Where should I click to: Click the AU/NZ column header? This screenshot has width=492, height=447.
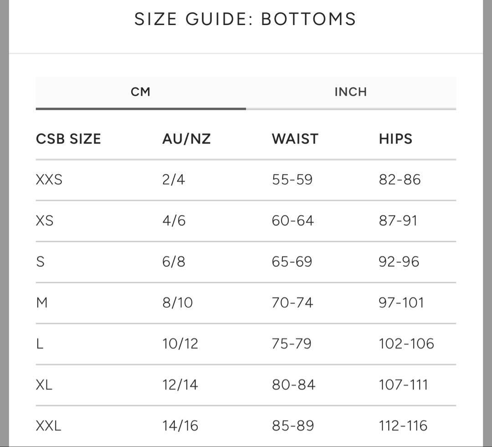tap(186, 139)
